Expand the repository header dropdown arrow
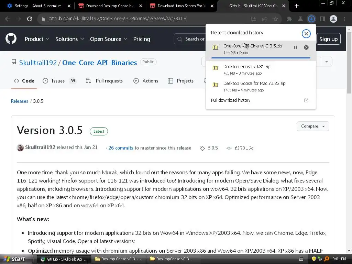 pos(327,62)
